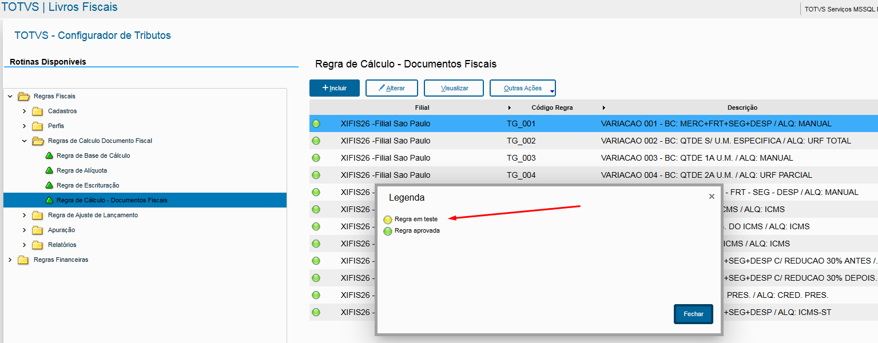
Task: Expand the Apuração tree node
Action: 24,230
